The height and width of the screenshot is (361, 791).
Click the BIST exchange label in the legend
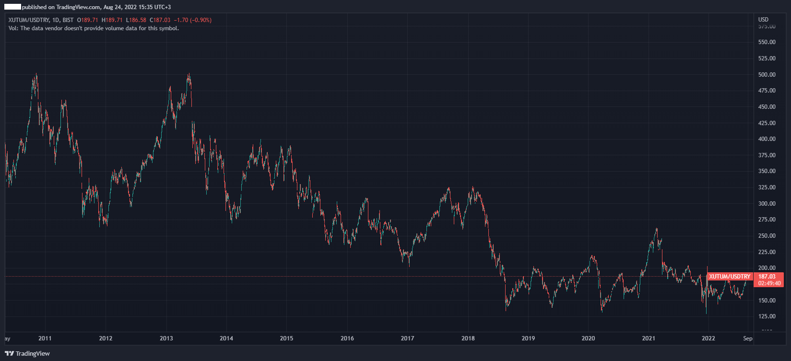point(68,20)
